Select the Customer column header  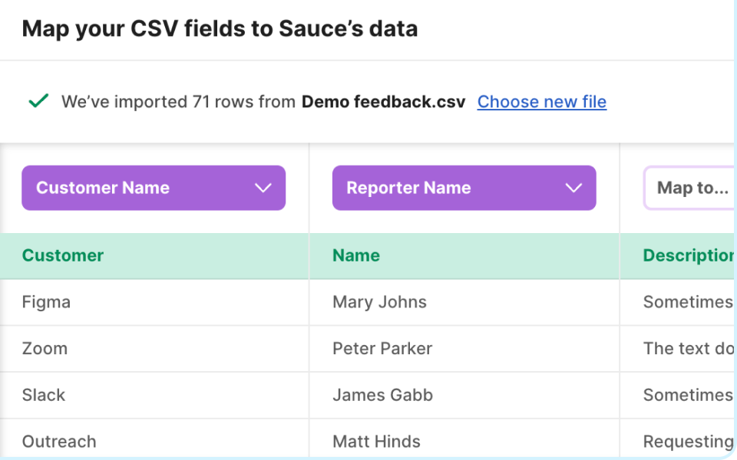pos(62,255)
